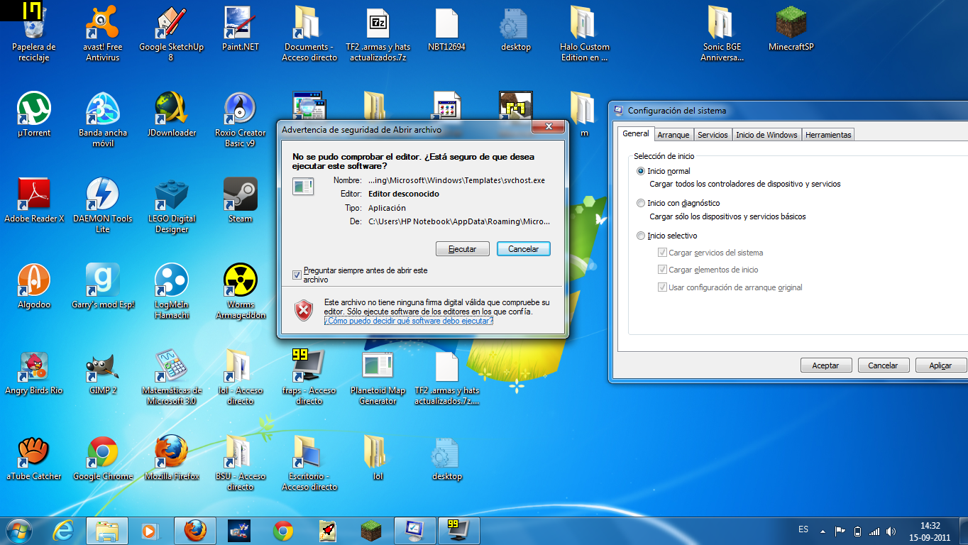The image size is (968, 545).
Task: Launch avast! Free Antivirus from the desktop
Action: point(103,34)
